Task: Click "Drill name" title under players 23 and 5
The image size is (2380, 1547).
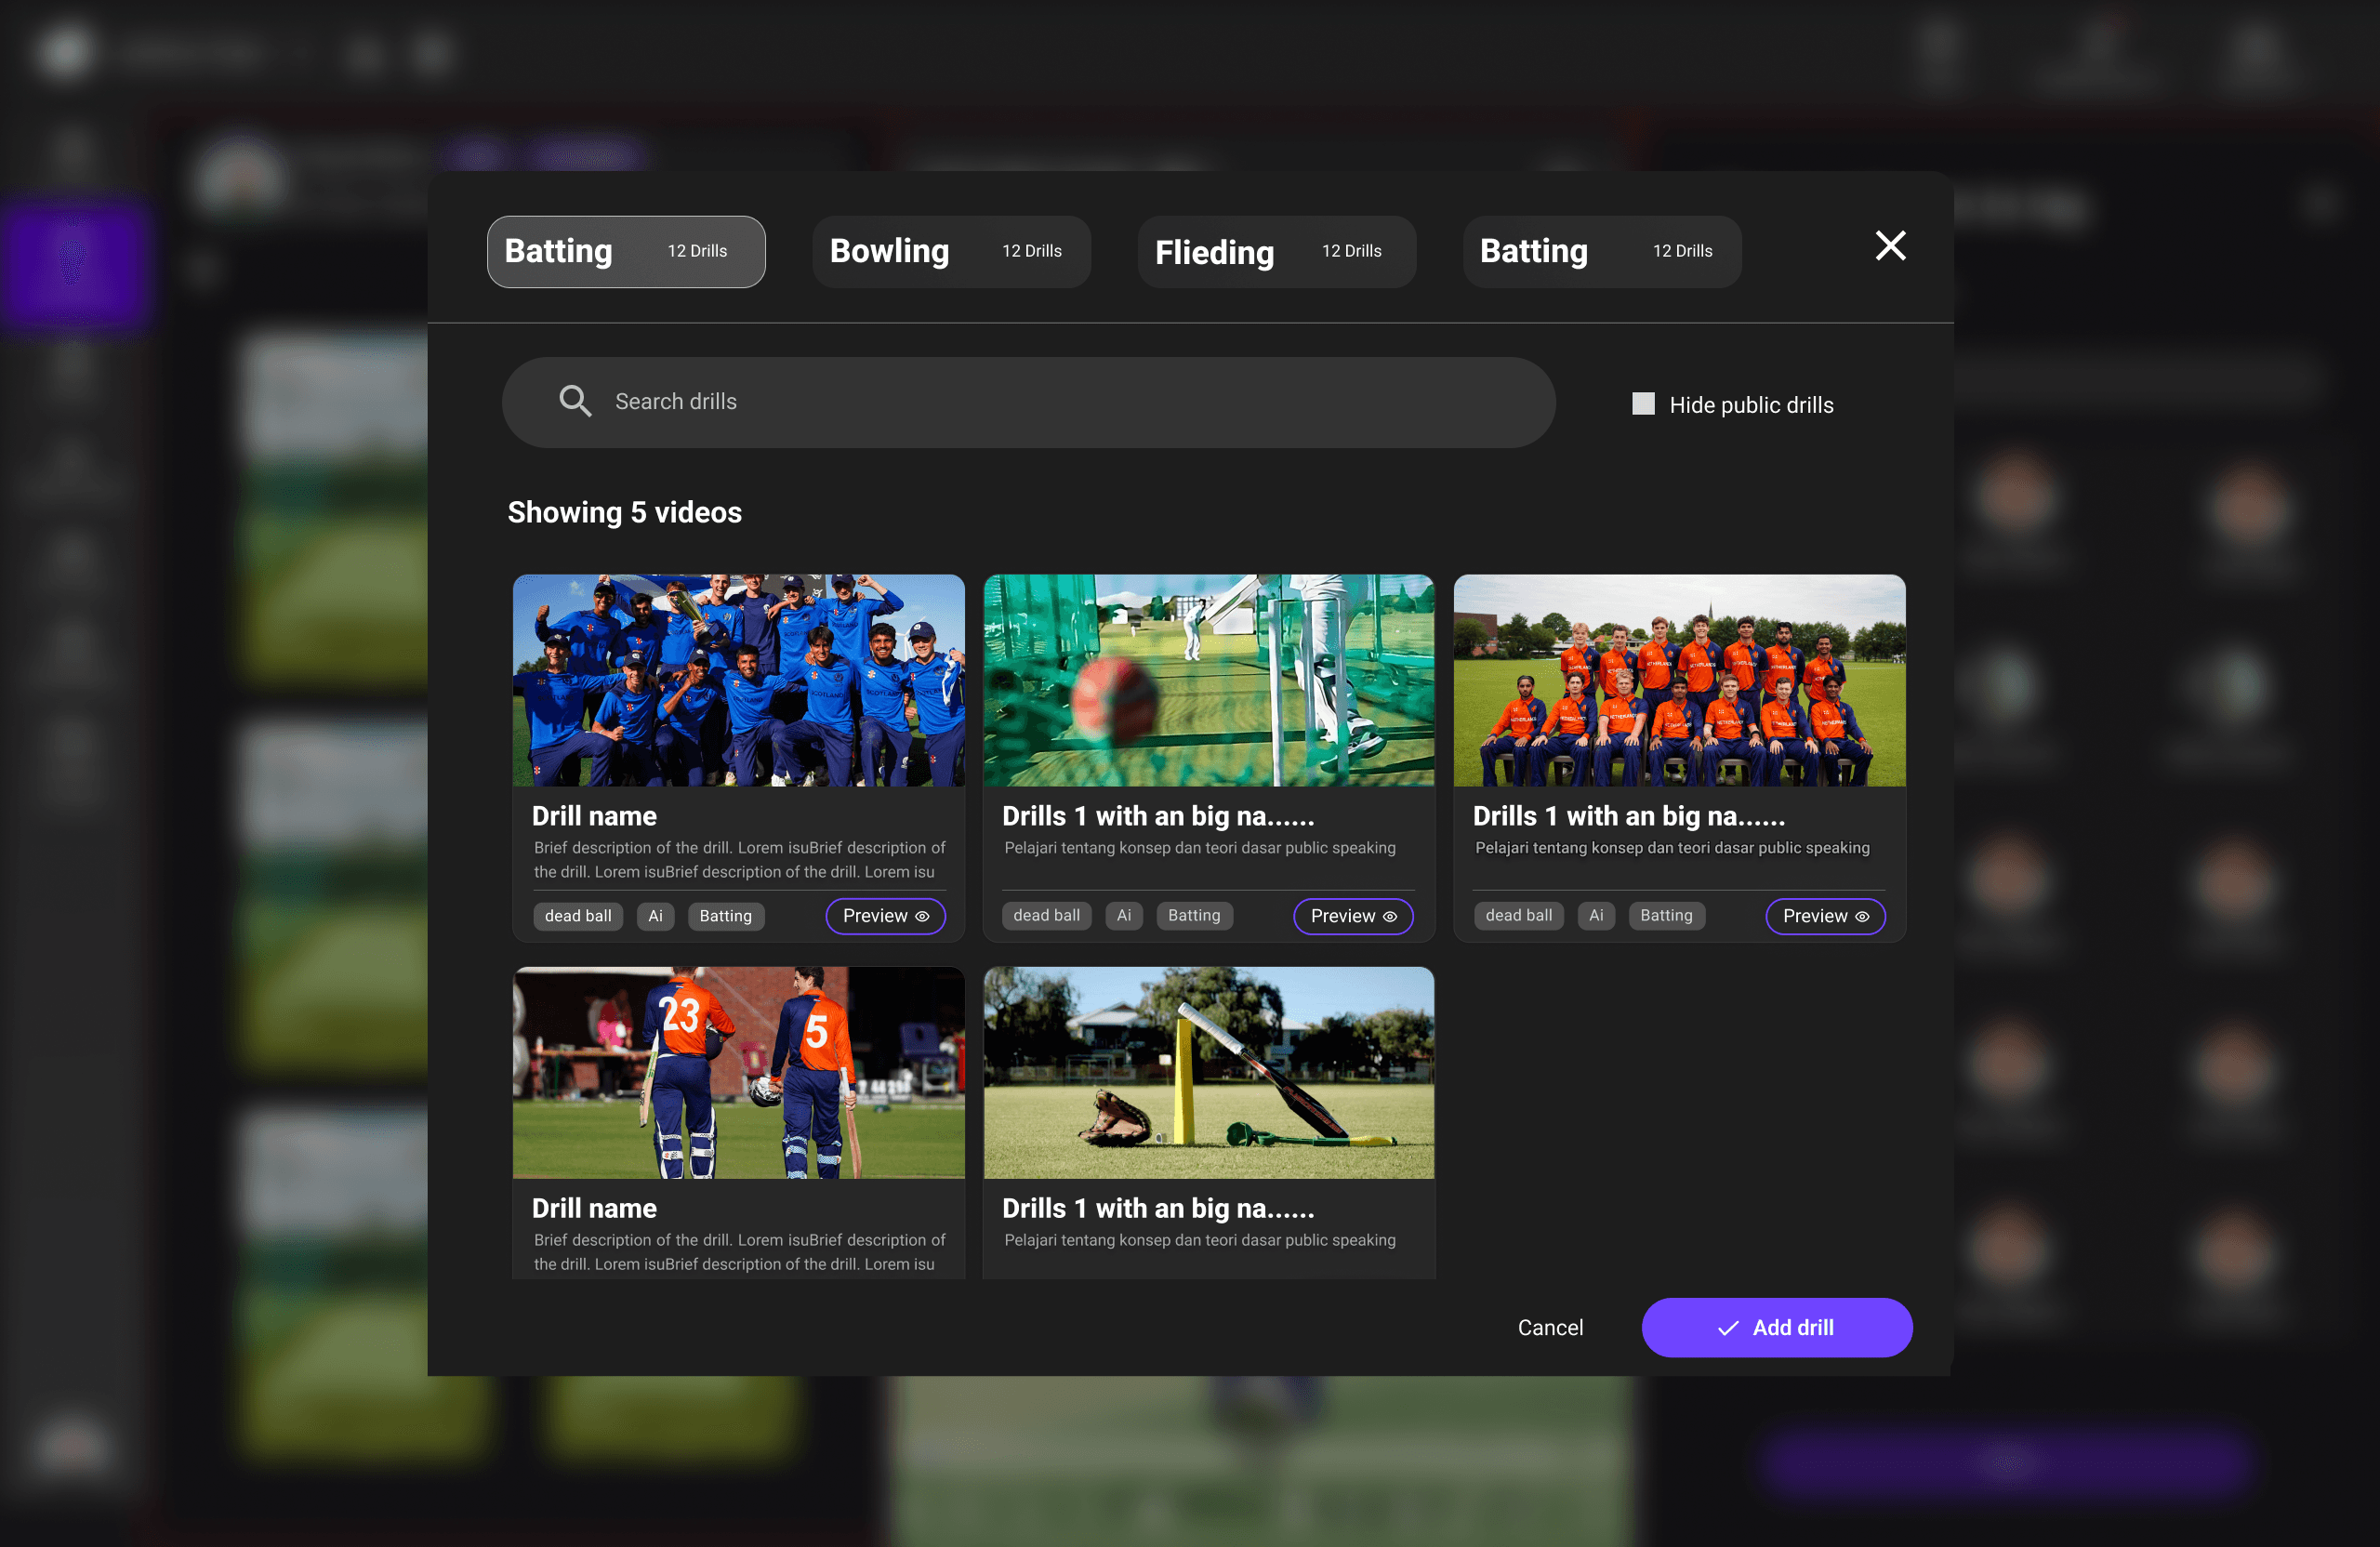Action: tap(594, 1208)
